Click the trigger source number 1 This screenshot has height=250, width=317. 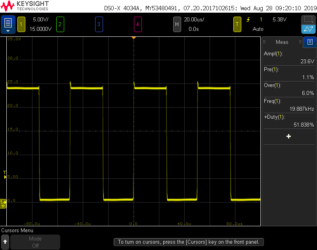[x=261, y=19]
